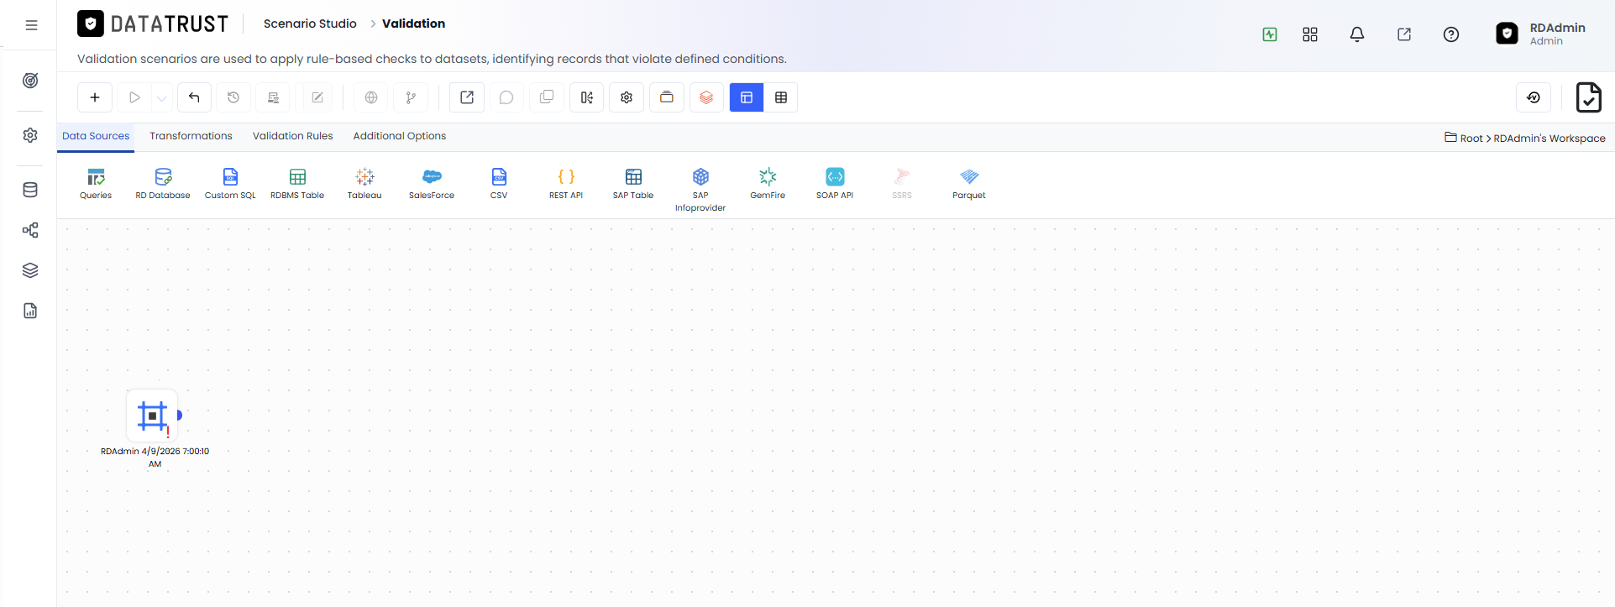Click the green activity monitor icon
This screenshot has height=607, width=1615.
pos(1270,34)
